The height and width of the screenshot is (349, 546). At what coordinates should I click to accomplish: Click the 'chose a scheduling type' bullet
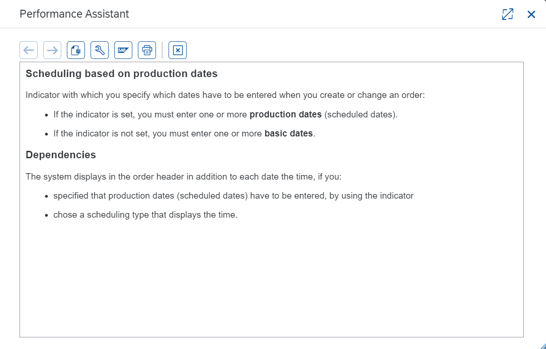145,215
